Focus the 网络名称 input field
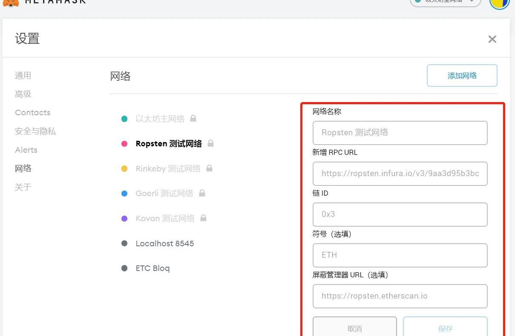Screen dimensions: 515x336 click(400, 133)
